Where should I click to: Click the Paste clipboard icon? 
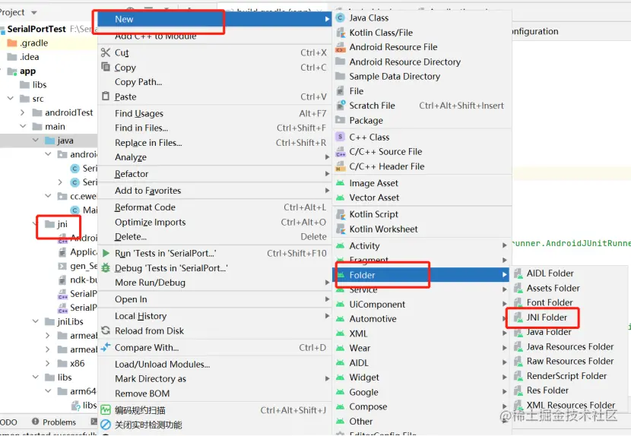(106, 96)
